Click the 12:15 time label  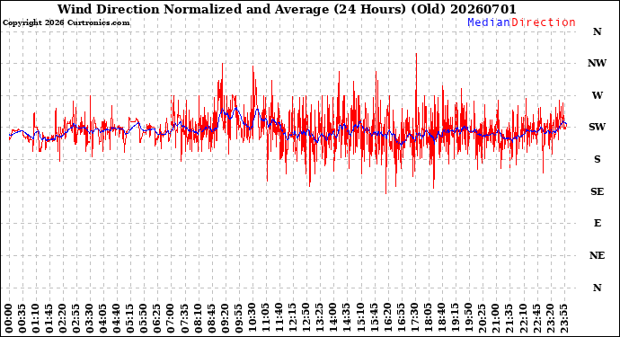(293, 318)
